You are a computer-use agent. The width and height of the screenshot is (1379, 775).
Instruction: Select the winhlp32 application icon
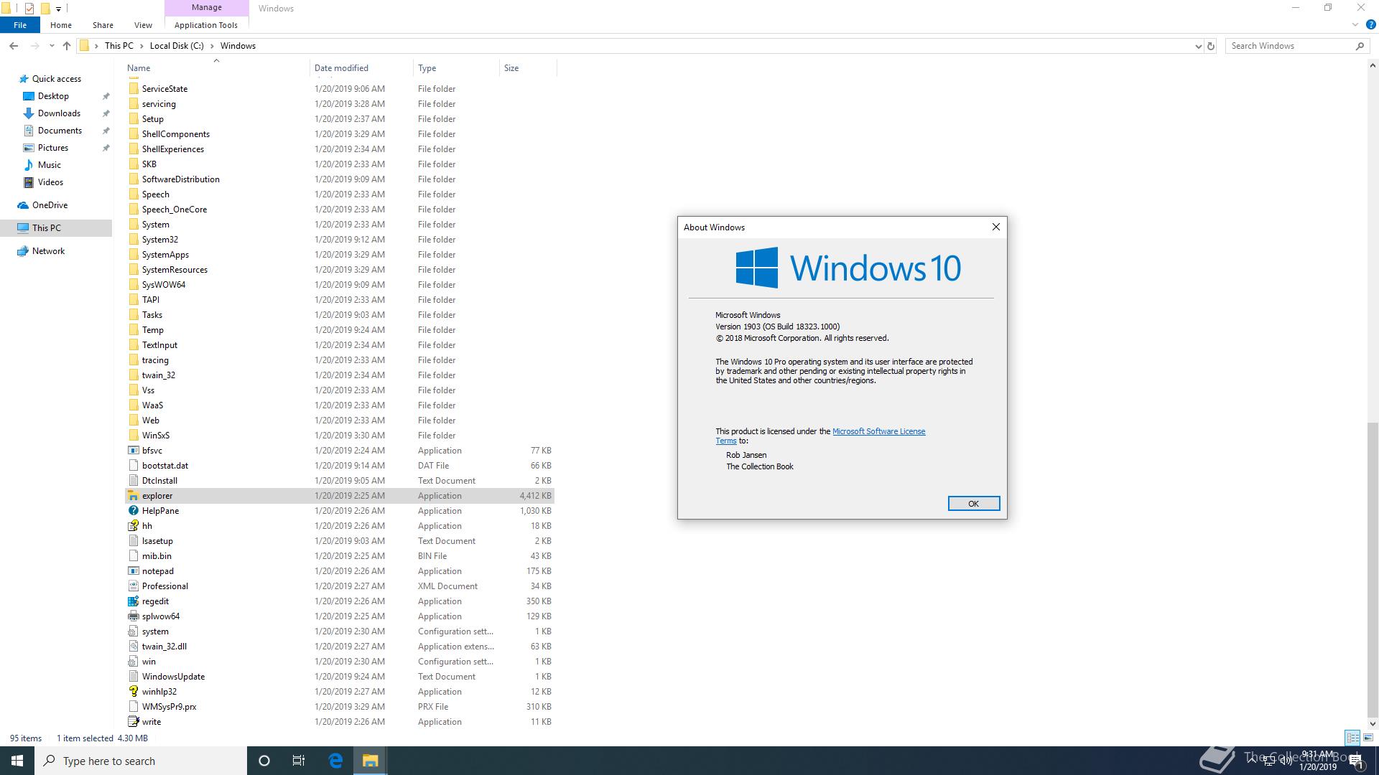point(133,692)
